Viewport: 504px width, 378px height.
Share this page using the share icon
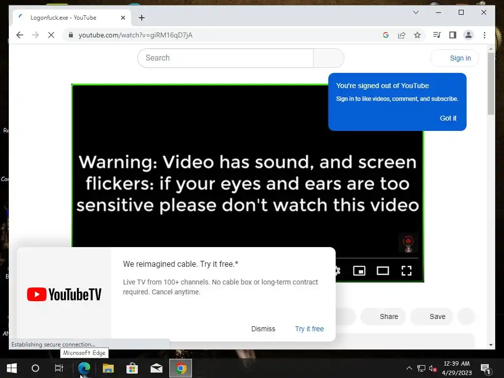click(x=402, y=35)
